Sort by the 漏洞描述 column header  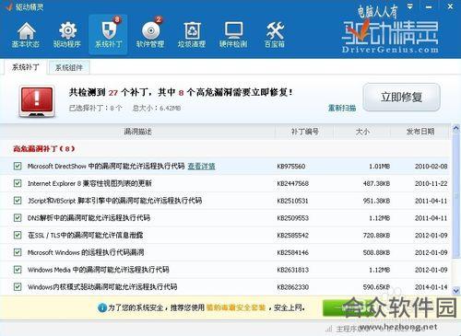[137, 132]
